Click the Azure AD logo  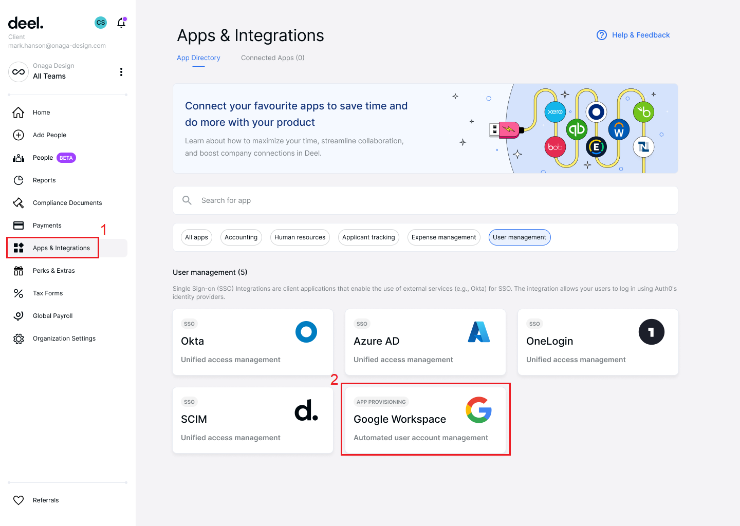click(479, 332)
